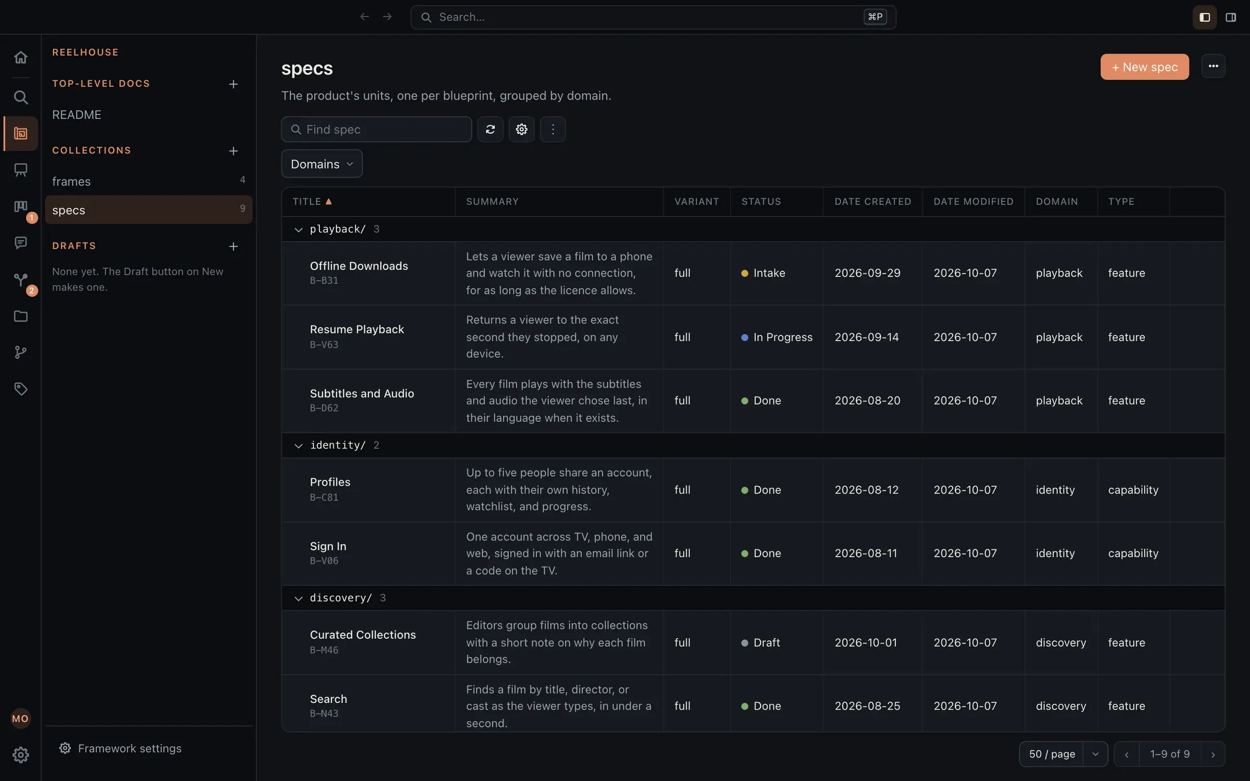Open Framework settings
This screenshot has width=1250, height=781.
tap(120, 748)
